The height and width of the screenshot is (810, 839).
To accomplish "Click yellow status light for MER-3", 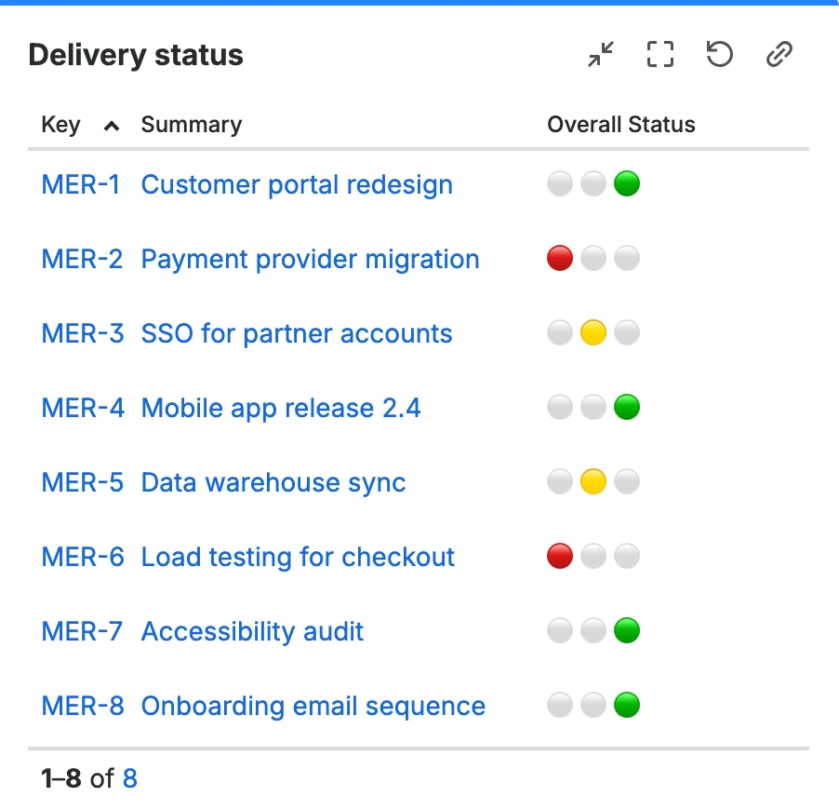I will coord(593,332).
